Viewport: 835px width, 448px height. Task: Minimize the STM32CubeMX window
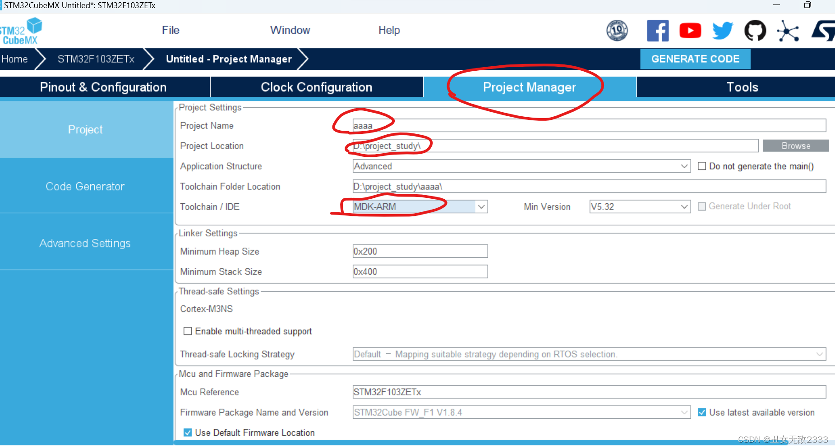(776, 5)
